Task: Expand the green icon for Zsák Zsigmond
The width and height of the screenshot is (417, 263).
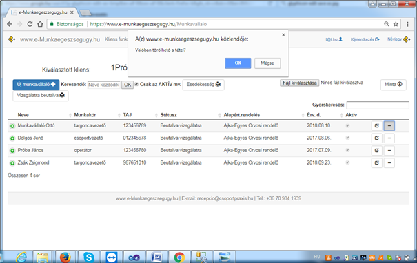Action: click(x=12, y=163)
